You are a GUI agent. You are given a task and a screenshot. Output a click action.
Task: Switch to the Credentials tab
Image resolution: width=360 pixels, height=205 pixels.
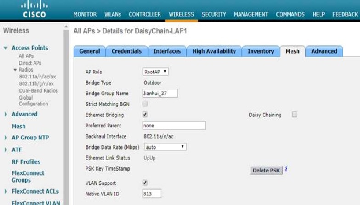(126, 51)
